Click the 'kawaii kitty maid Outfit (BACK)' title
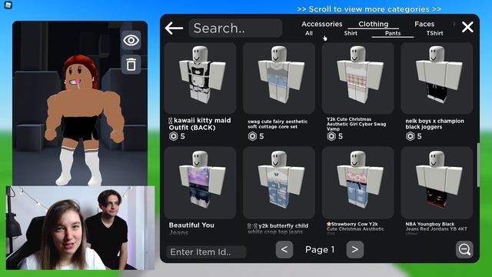The width and height of the screenshot is (492, 277). click(x=200, y=124)
